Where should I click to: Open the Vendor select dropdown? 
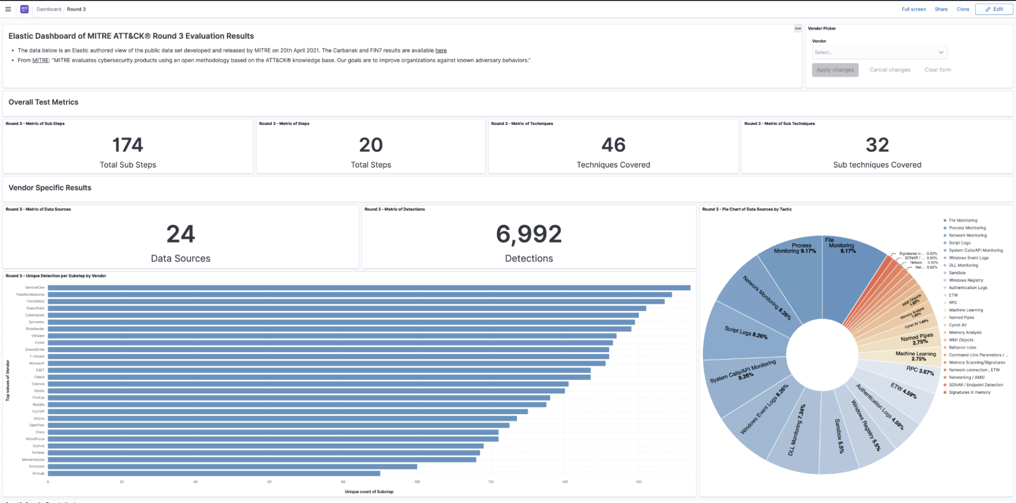point(879,52)
